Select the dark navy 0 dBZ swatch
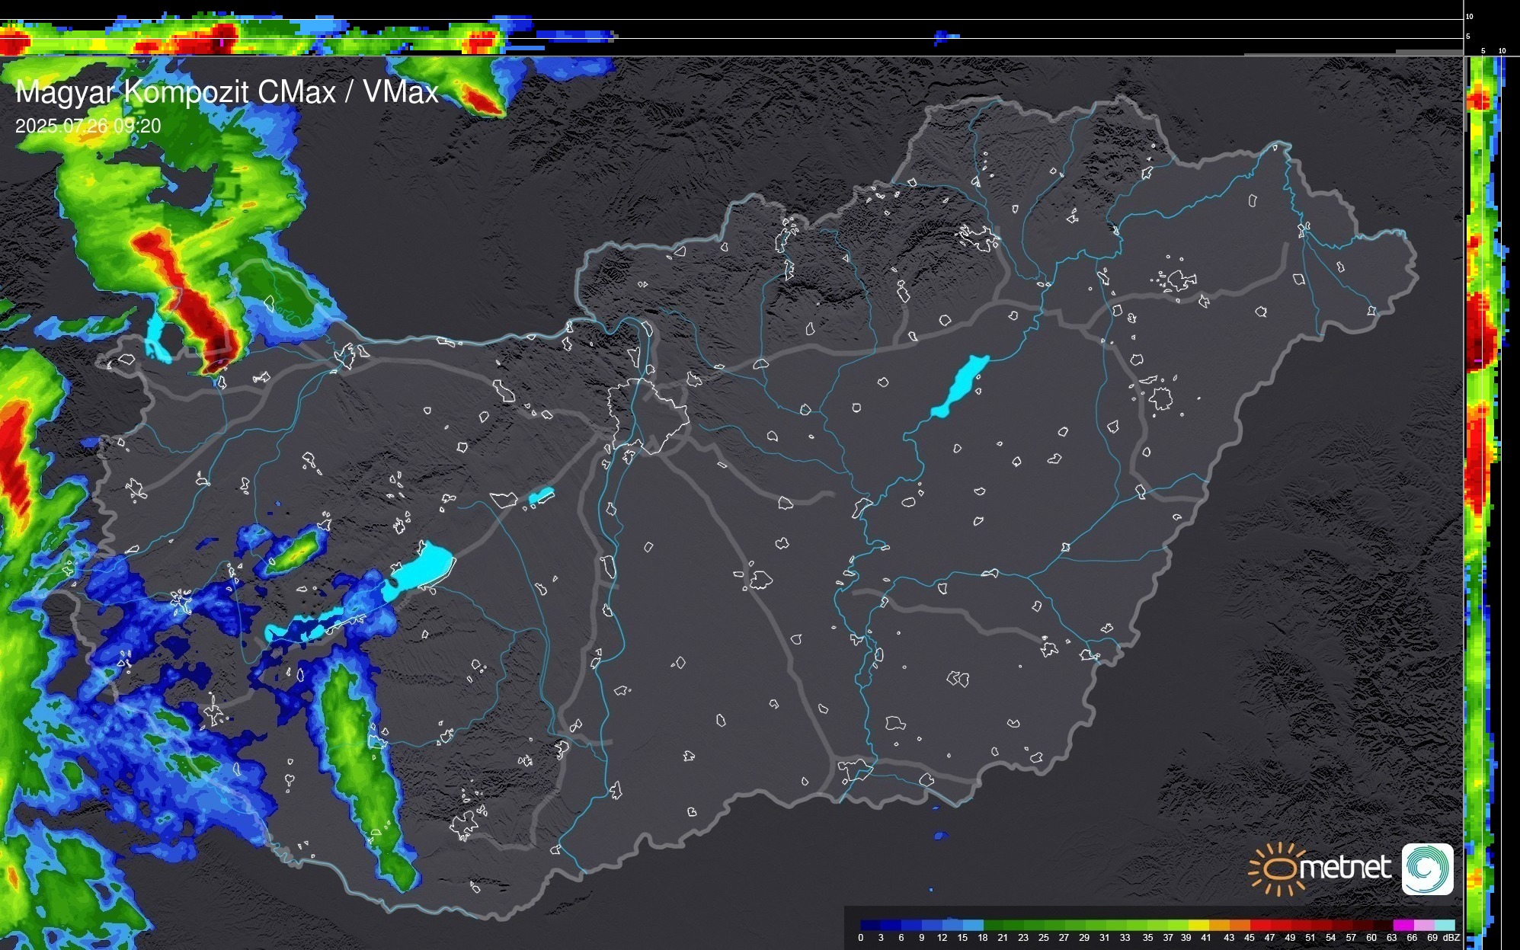This screenshot has height=950, width=1520. 871,925
